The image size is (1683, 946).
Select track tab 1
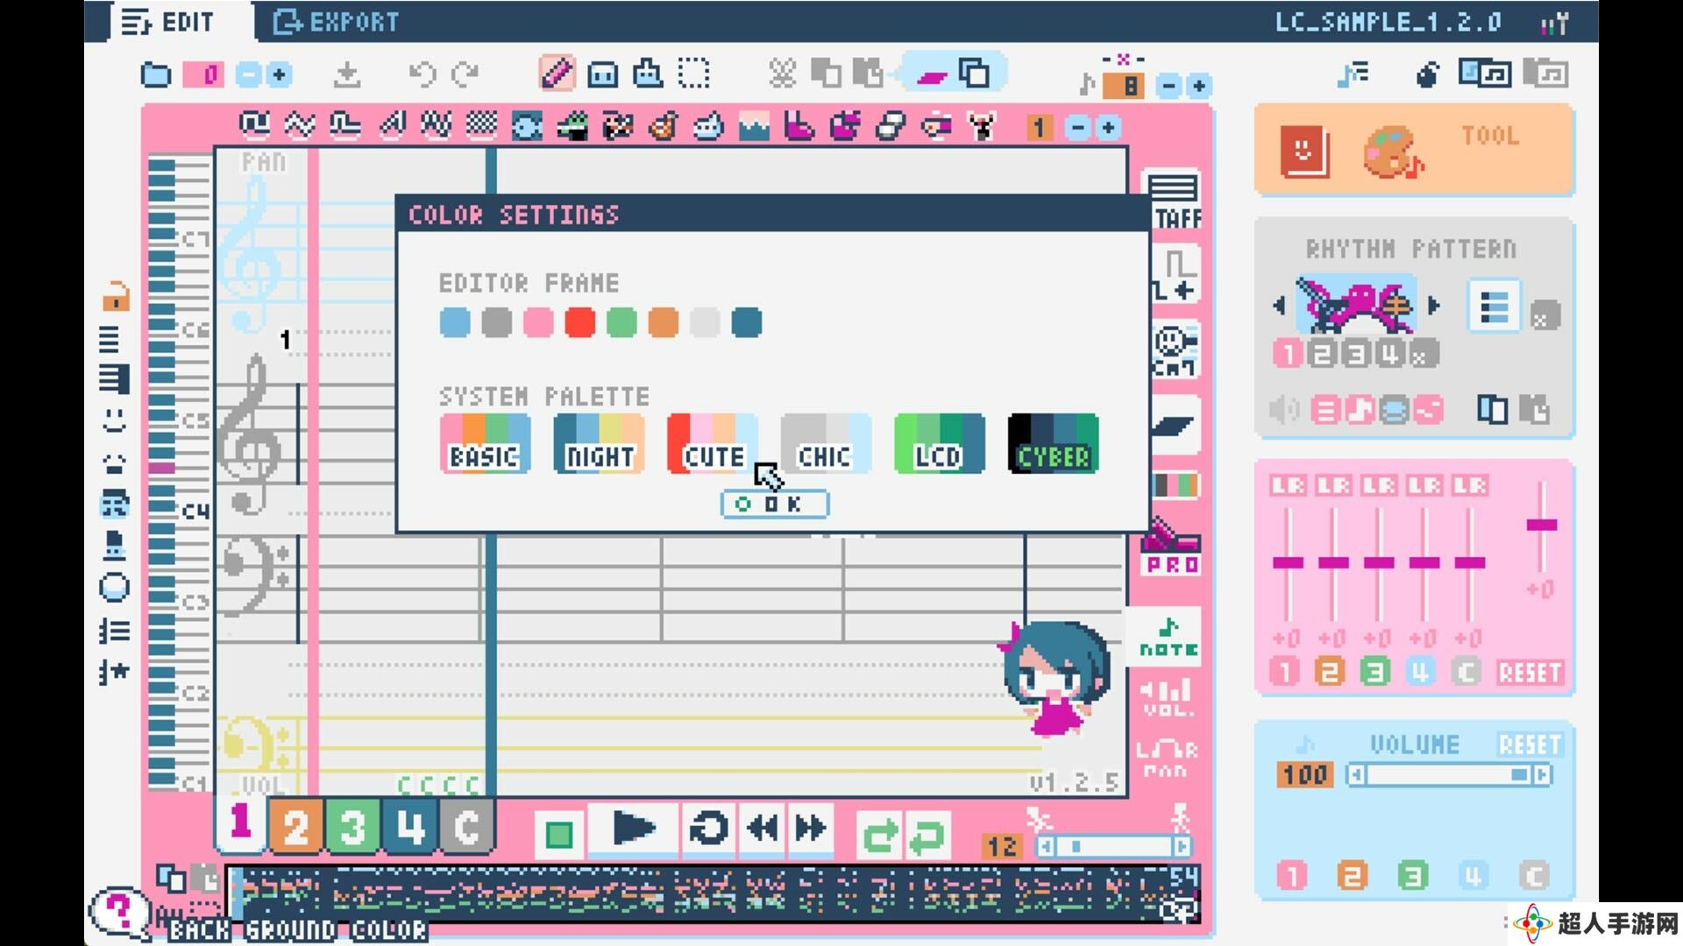(x=240, y=823)
